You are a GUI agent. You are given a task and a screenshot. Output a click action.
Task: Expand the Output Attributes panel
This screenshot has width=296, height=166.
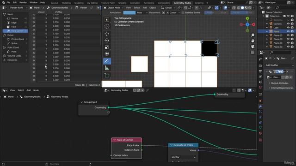[279, 83]
